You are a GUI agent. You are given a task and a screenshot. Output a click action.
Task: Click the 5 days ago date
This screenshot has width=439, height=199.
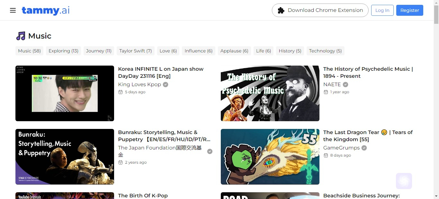(x=135, y=92)
